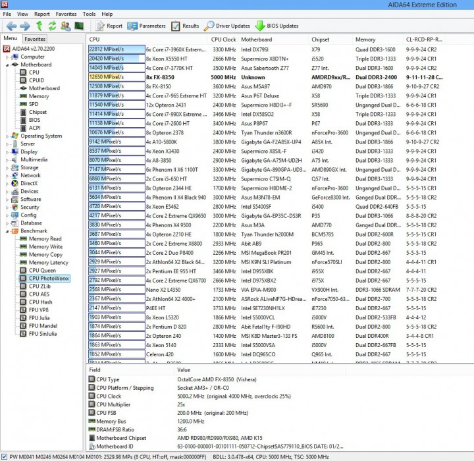Collapse the Motherboard tree node
The height and width of the screenshot is (461, 474).
7,65
